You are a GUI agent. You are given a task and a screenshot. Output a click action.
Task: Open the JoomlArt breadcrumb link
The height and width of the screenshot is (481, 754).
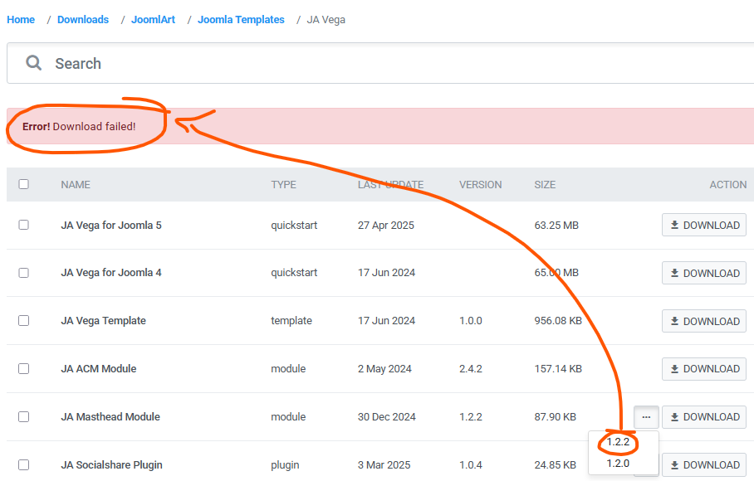point(153,20)
